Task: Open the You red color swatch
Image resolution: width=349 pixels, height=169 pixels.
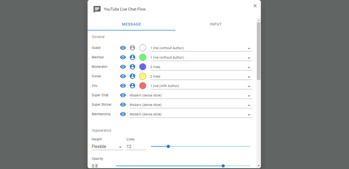Action: click(143, 86)
